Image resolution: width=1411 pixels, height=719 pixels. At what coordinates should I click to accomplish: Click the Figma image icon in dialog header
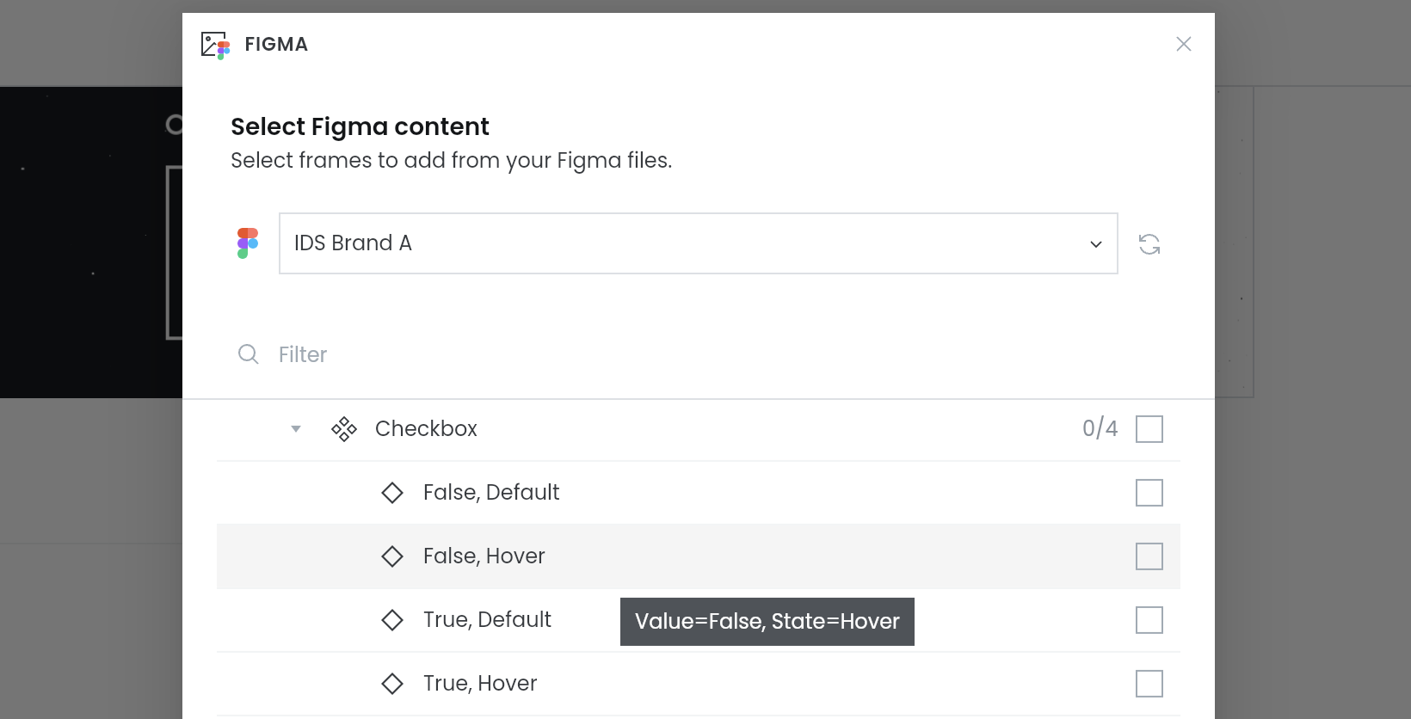215,45
